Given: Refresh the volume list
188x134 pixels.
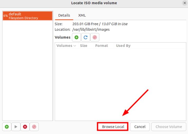Looking at the screenshot, I should (86, 37).
